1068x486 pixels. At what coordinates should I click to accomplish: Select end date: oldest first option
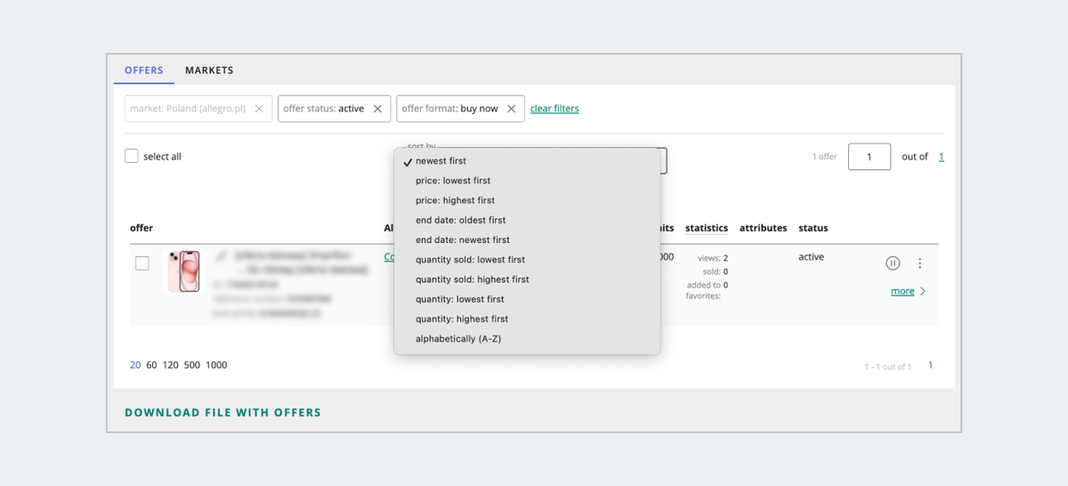click(x=460, y=220)
